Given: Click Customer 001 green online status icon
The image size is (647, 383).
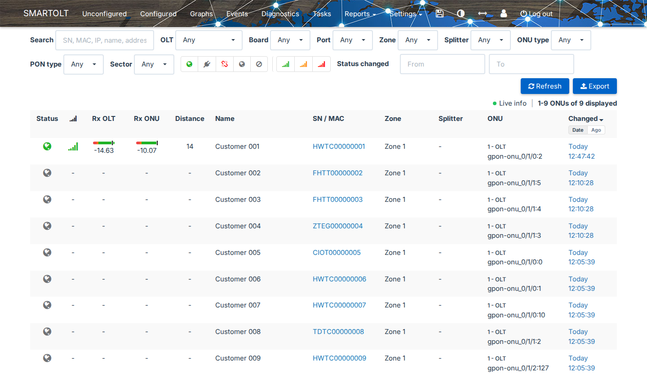Looking at the screenshot, I should coord(47,146).
